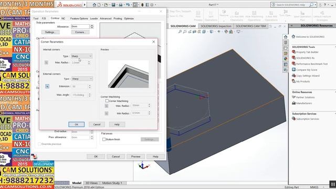Image resolution: width=336 pixels, height=189 pixels.
Task: Click the New document icon
Action: click(x=99, y=5)
